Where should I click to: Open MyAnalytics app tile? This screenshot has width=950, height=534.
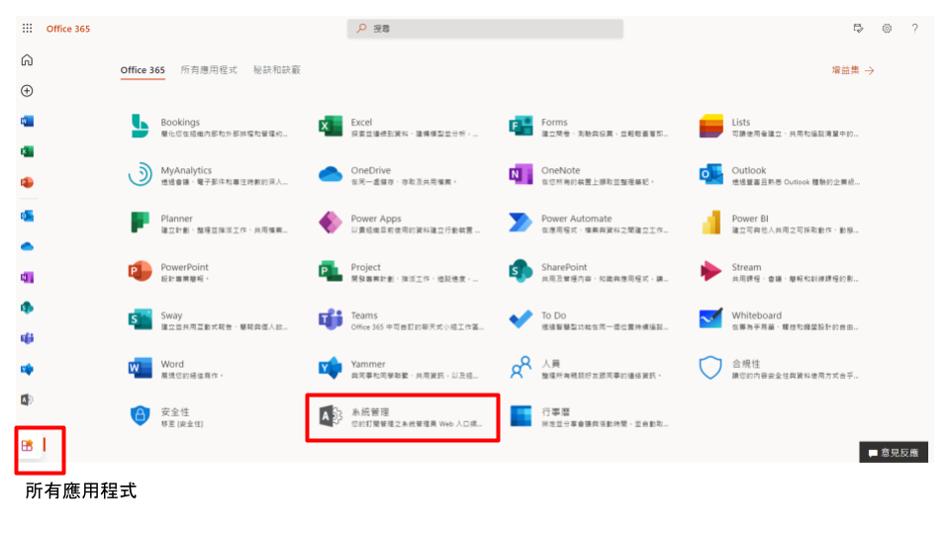coord(208,175)
